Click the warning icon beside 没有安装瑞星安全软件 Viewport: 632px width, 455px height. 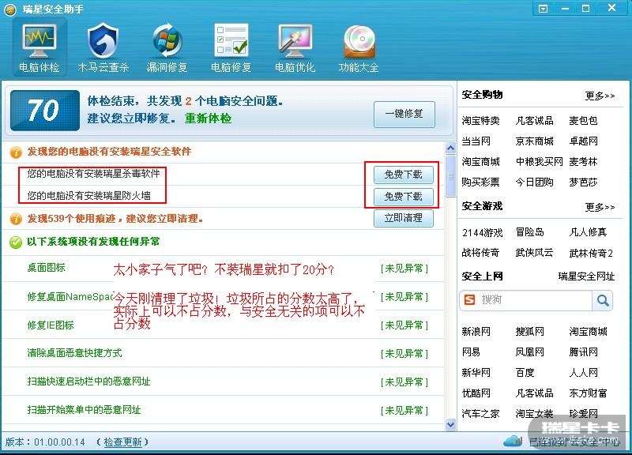point(16,152)
